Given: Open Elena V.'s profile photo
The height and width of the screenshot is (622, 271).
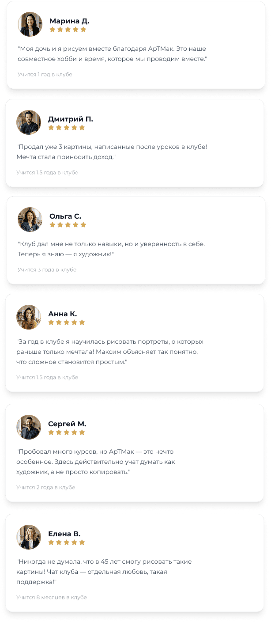Looking at the screenshot, I should pos(29,537).
